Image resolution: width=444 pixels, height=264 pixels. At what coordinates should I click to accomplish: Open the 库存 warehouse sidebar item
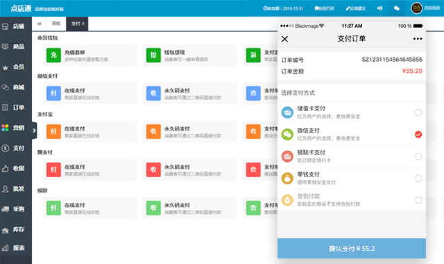(14, 229)
